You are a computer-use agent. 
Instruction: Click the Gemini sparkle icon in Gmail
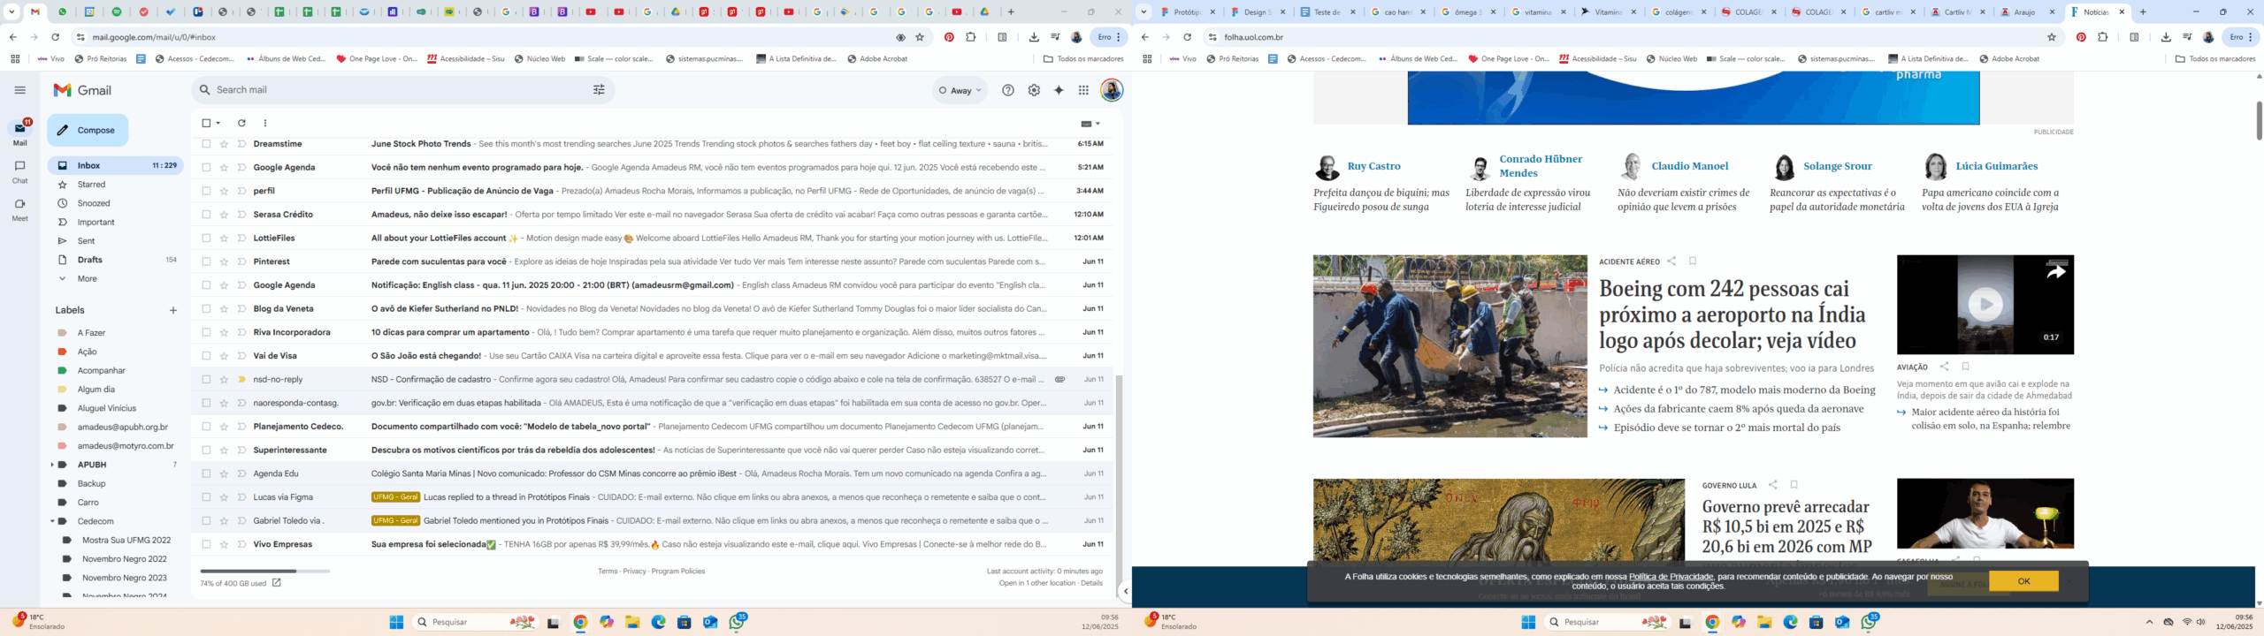coord(1059,90)
